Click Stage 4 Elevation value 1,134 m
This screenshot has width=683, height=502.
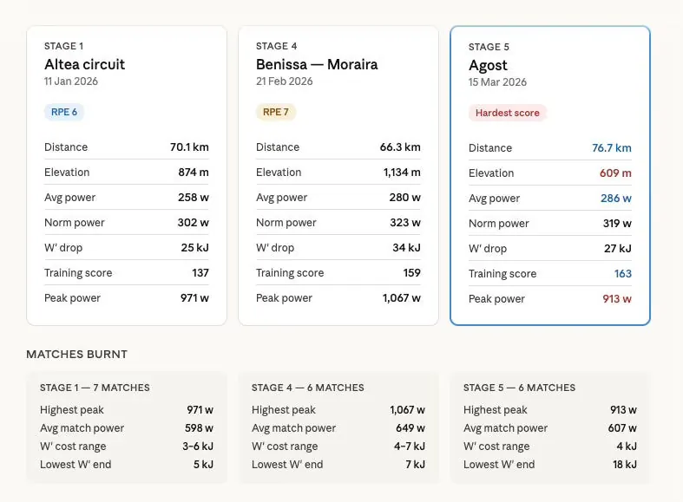point(402,173)
